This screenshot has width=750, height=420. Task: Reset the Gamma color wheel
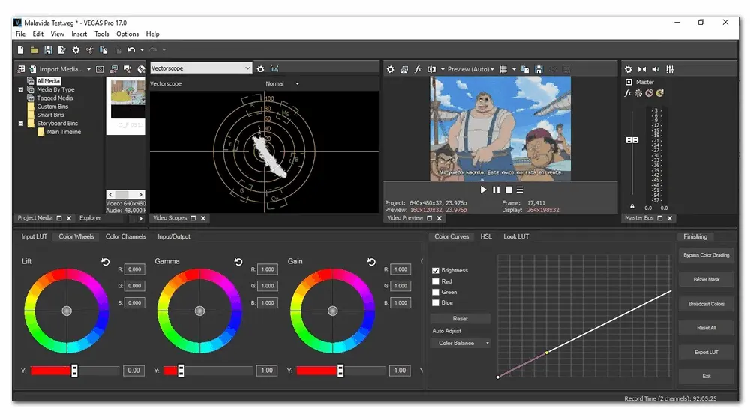point(238,262)
